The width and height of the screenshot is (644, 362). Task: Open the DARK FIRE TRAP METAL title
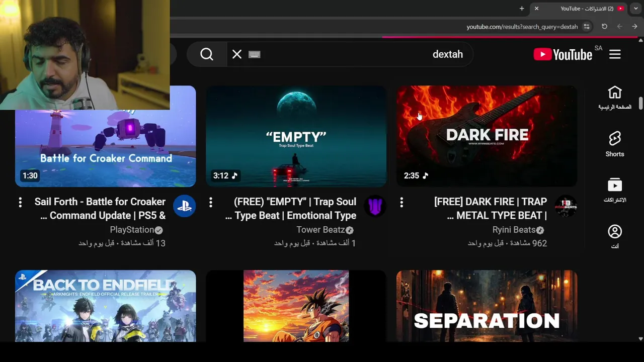(x=491, y=209)
